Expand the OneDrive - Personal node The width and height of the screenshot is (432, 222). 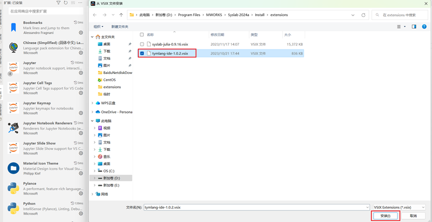pos(92,112)
